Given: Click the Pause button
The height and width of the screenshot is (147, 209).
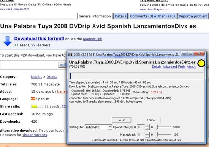Looking at the screenshot, I should [122, 120].
